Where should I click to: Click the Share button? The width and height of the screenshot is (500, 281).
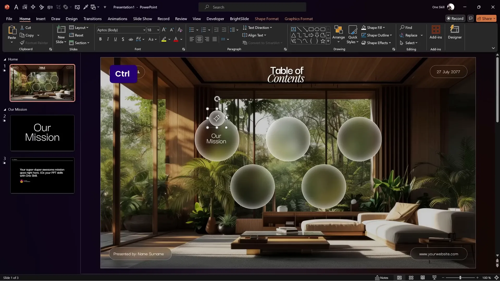486,18
